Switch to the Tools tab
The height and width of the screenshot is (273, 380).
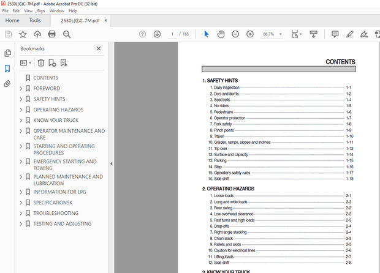coord(35,21)
